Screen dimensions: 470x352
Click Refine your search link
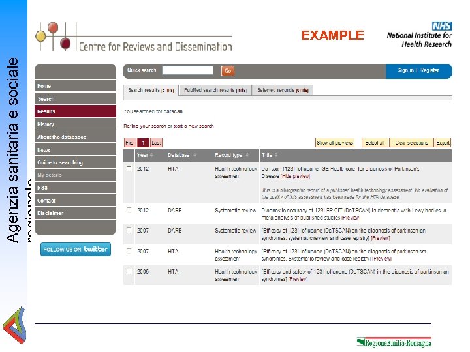146,126
